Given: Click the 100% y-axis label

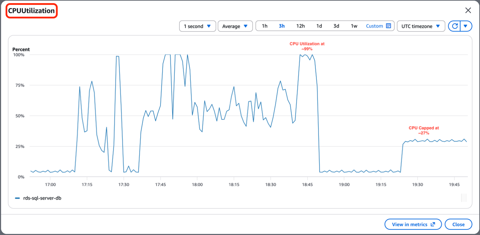Looking at the screenshot, I should pos(18,55).
